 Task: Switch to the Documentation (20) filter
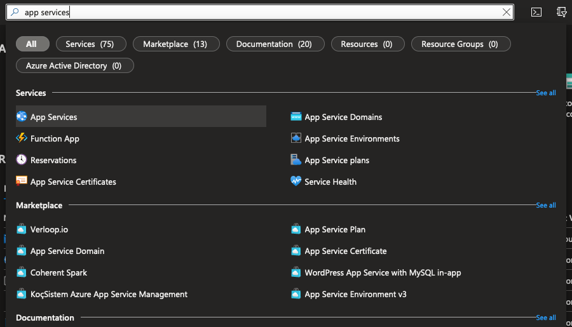[x=274, y=44]
